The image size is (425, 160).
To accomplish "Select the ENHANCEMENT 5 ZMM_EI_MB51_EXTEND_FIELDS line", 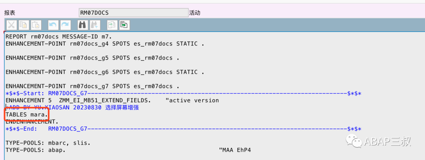I will tap(112, 100).
